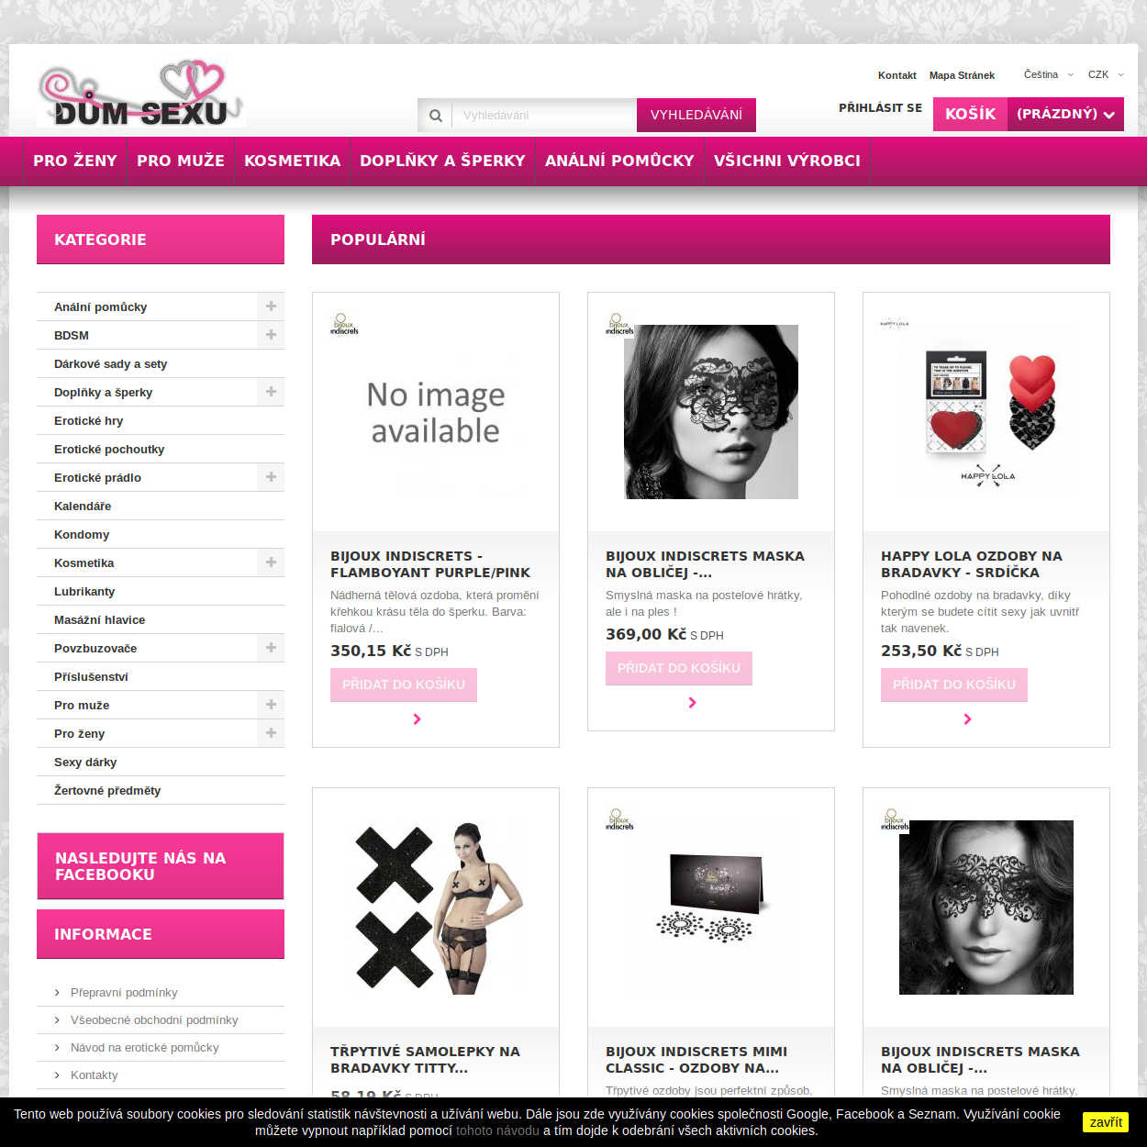Click the VYHLEDÁVÁNÍ search button

point(696,116)
